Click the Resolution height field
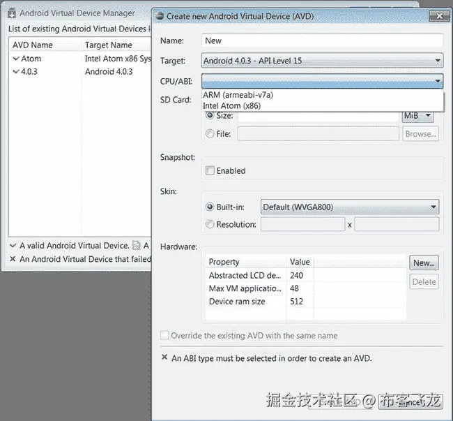453x421 pixels. pos(397,224)
